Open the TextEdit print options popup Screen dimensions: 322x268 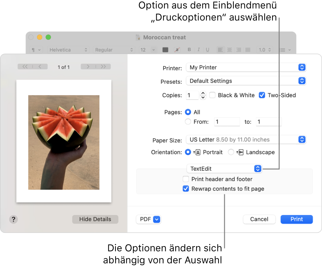(224, 169)
